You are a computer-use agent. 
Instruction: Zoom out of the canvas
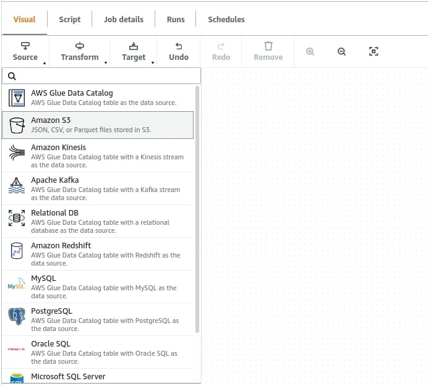point(341,51)
